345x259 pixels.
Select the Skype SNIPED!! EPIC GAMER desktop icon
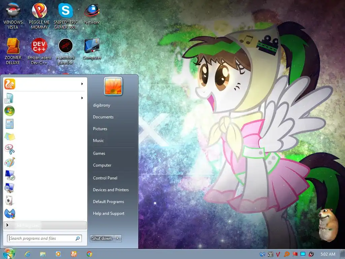point(66,16)
